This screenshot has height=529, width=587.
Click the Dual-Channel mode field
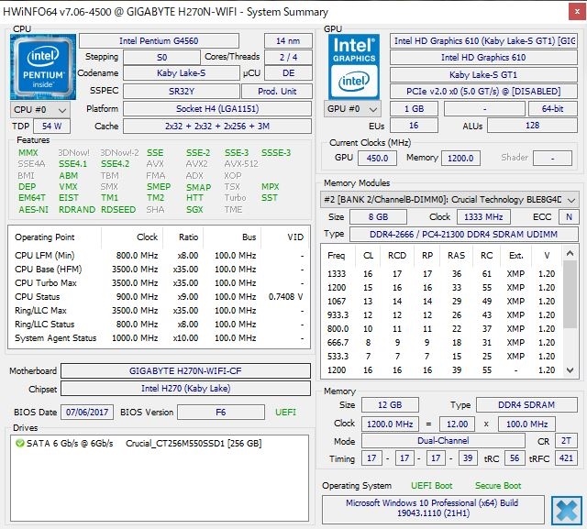(x=443, y=441)
